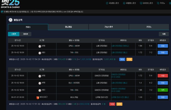Click the icon beside 국내형스포츠 in top navigation

tap(107, 3)
